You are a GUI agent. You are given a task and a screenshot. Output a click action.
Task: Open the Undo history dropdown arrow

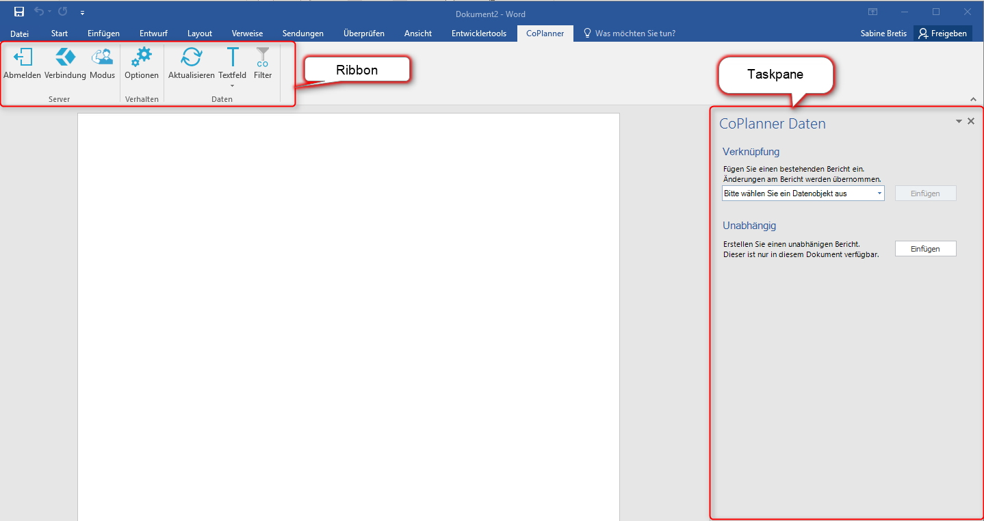(x=49, y=12)
